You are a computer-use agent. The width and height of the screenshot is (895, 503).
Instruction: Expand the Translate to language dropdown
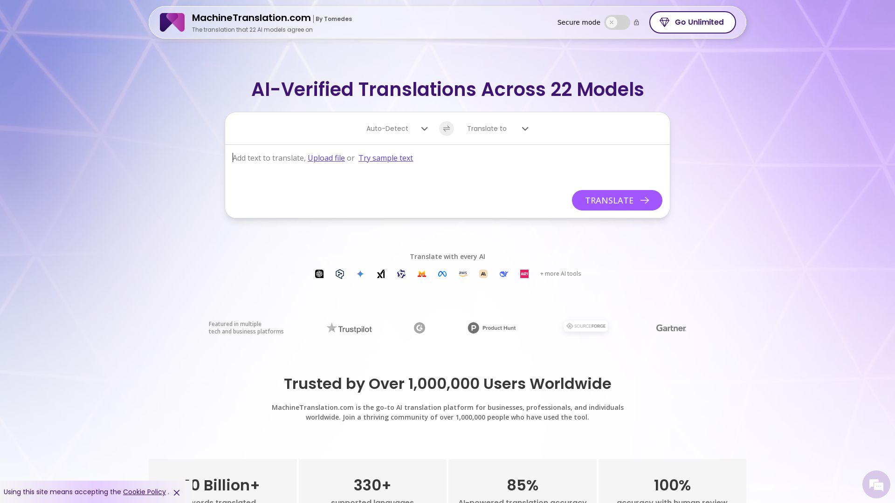pos(497,129)
